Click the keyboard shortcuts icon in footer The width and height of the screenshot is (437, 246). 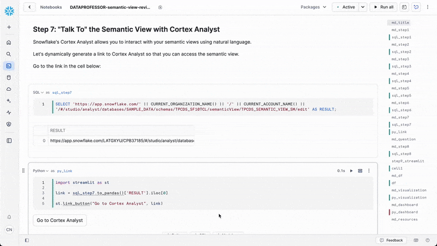click(416, 240)
